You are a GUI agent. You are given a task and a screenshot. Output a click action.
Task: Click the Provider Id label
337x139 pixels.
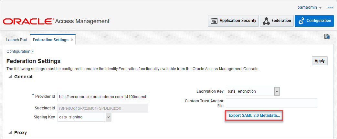click(x=45, y=96)
